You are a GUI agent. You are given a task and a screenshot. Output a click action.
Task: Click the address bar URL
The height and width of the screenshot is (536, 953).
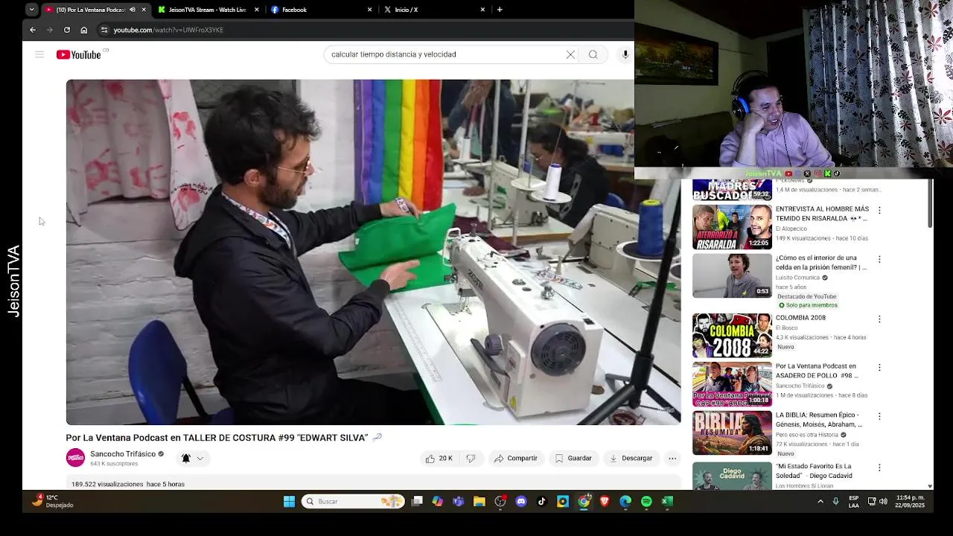coord(168,30)
